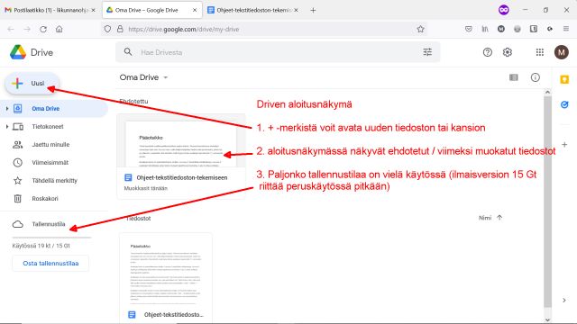Open Tähdellä merkitty in the sidebar
Viewport: 577px width, 324px height.
(x=54, y=181)
